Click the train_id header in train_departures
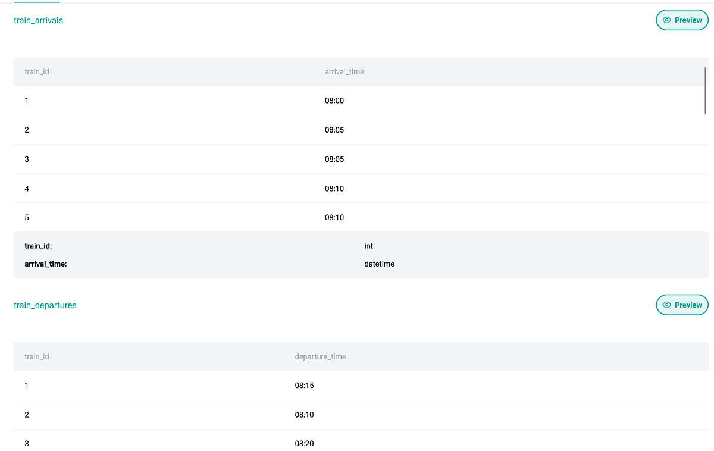This screenshot has height=451, width=714. 37,356
